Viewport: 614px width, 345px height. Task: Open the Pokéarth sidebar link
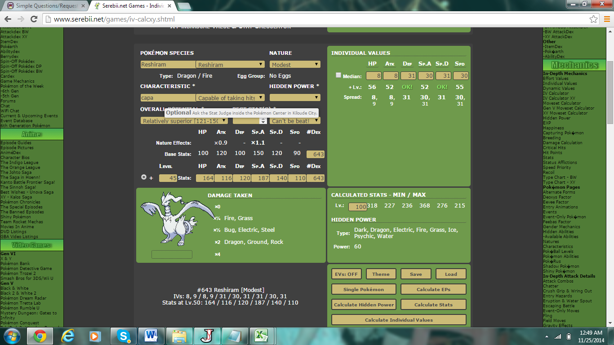point(9,47)
